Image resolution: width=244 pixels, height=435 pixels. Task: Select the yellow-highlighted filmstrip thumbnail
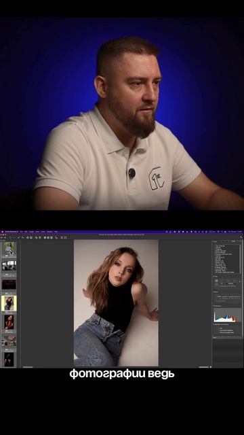[9, 303]
